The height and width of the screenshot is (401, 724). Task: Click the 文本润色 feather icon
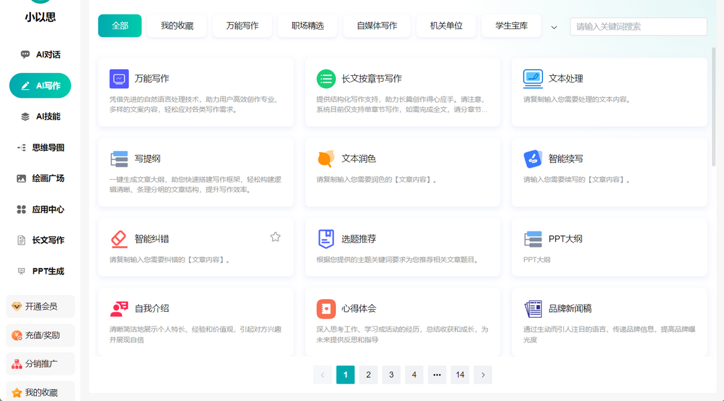(x=326, y=159)
